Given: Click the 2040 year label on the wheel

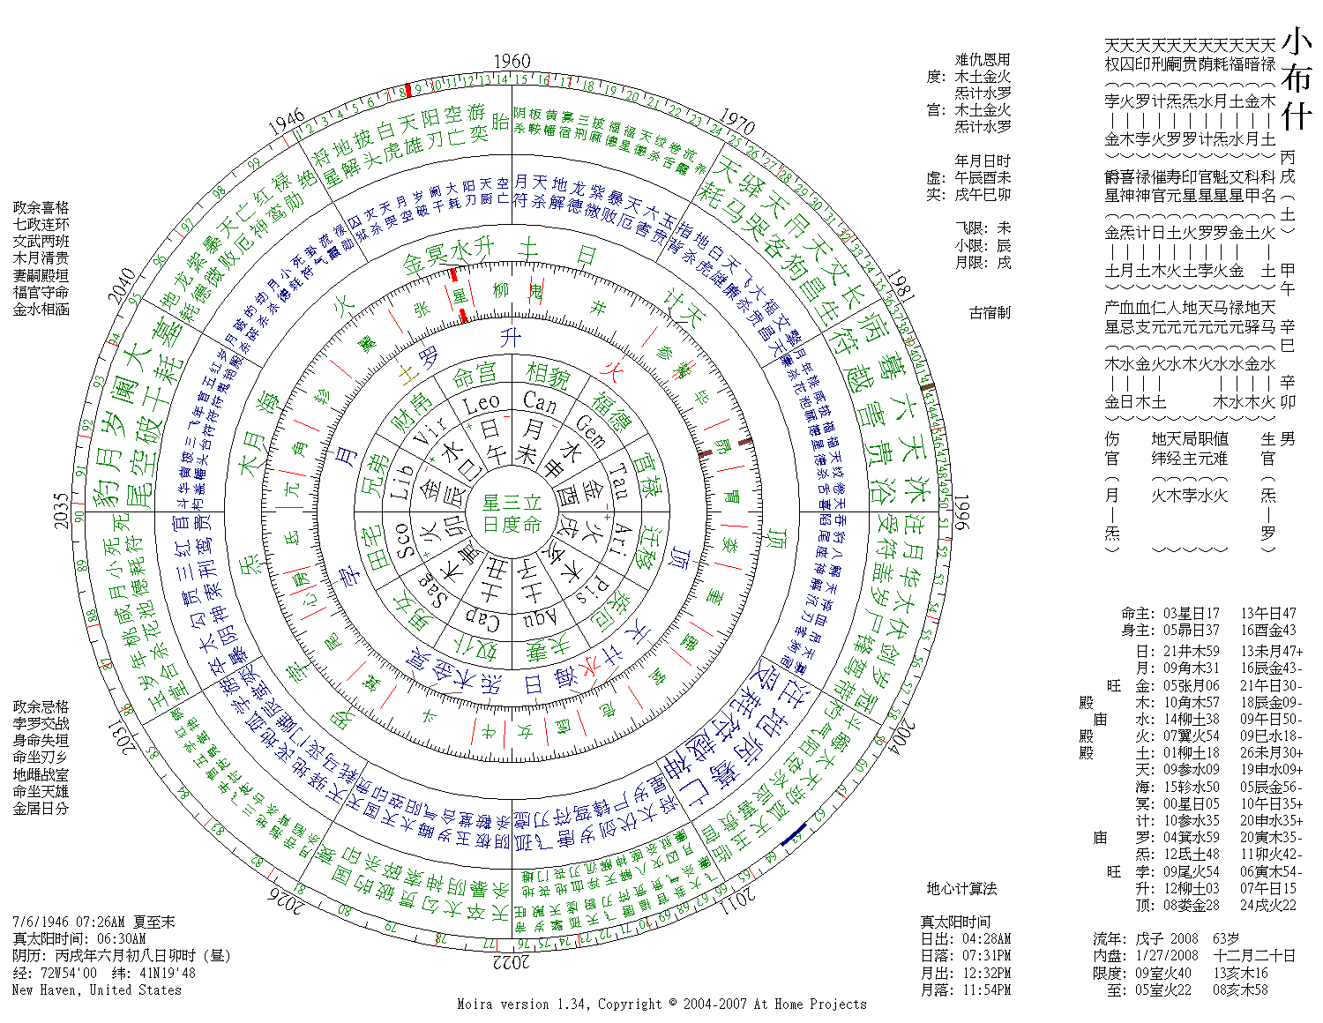Looking at the screenshot, I should 121,287.
